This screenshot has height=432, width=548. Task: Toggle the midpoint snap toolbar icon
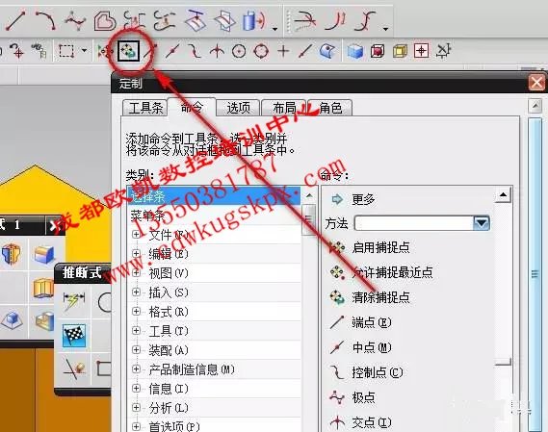point(172,51)
